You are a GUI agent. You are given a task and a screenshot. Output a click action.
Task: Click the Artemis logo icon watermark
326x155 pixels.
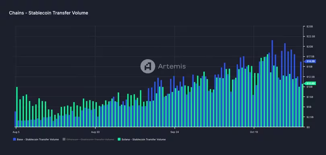[148, 66]
